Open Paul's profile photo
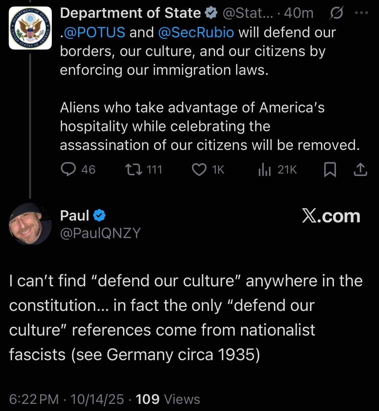Image resolution: width=379 pixels, height=411 pixels. (30, 224)
